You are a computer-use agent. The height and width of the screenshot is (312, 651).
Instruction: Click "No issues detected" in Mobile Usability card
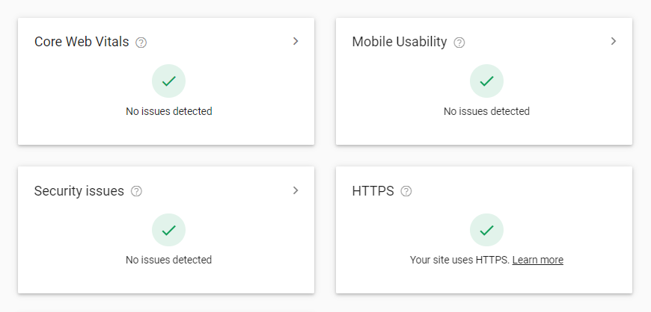coord(486,111)
